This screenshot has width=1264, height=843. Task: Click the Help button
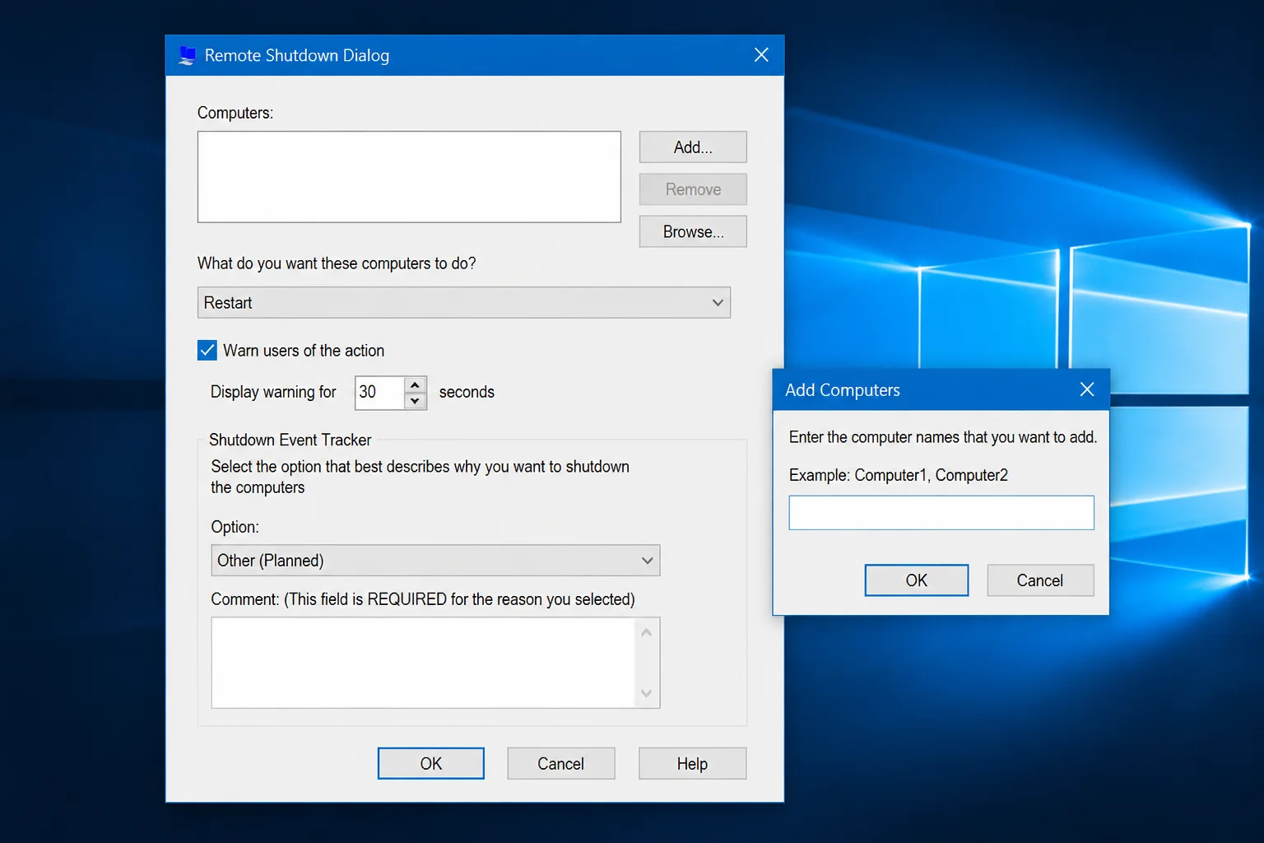pyautogui.click(x=693, y=763)
